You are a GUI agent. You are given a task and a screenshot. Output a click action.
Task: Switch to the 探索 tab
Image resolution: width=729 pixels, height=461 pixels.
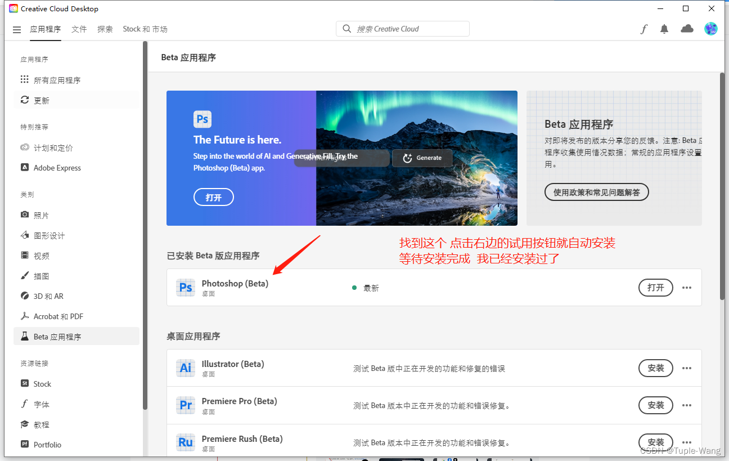[x=105, y=29]
